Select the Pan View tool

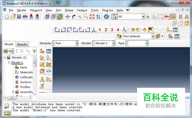[68, 17]
